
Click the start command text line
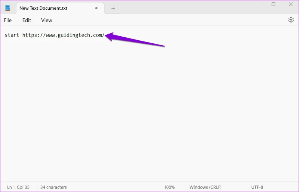[x=55, y=35]
